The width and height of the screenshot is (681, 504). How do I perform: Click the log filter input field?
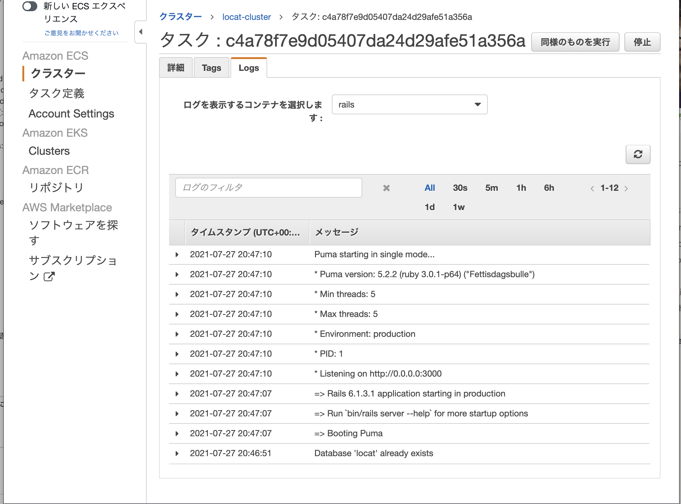click(x=268, y=188)
